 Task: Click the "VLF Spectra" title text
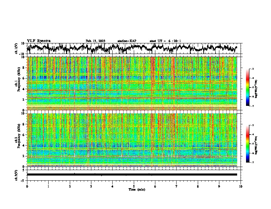[39, 41]
